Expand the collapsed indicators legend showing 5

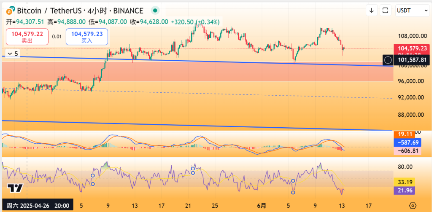tap(13, 54)
